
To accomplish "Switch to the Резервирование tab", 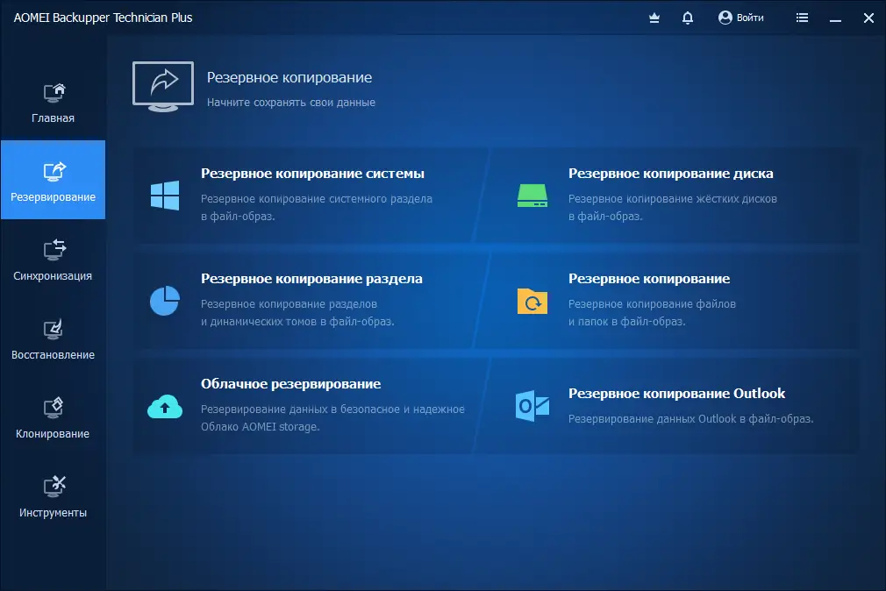I will click(x=54, y=180).
